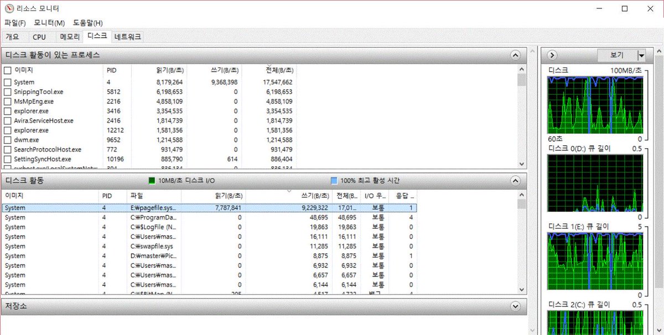
Task: Switch to the CPU tab
Action: point(39,37)
